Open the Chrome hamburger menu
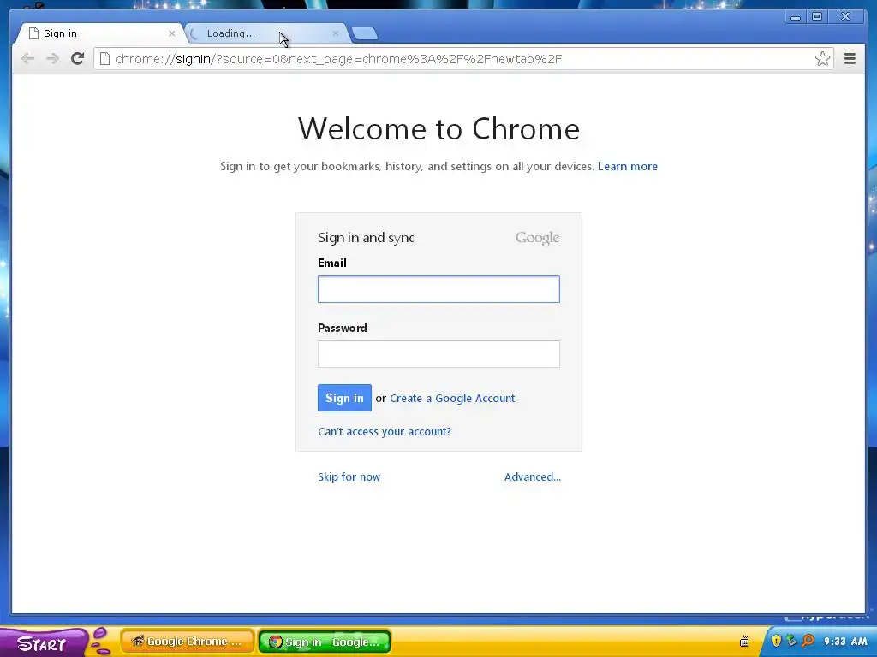This screenshot has height=657, width=877. point(850,59)
